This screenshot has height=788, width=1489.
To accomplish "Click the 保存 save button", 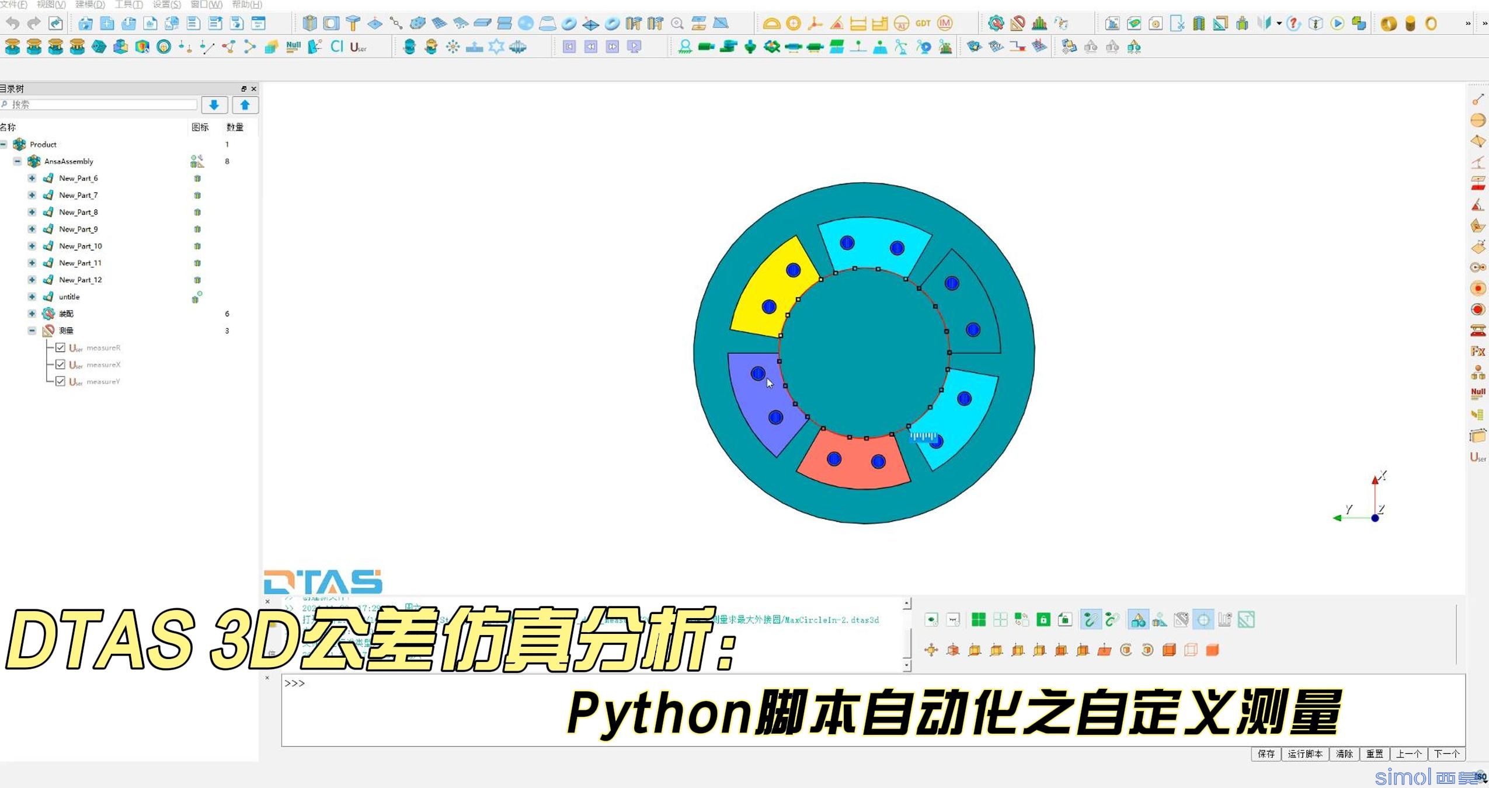I will pos(1266,754).
